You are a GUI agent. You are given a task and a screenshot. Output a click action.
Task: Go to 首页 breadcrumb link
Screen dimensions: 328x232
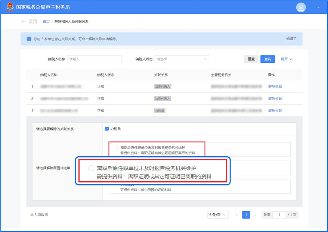[x=46, y=22]
